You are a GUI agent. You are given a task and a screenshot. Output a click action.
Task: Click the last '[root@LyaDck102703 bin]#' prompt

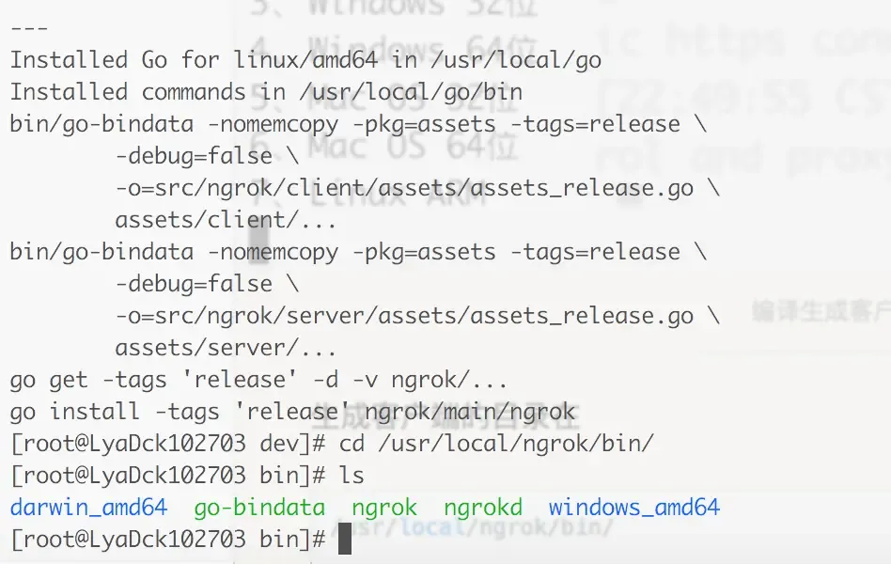click(167, 540)
